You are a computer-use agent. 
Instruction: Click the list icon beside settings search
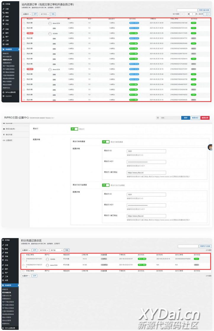[x=158, y=118]
